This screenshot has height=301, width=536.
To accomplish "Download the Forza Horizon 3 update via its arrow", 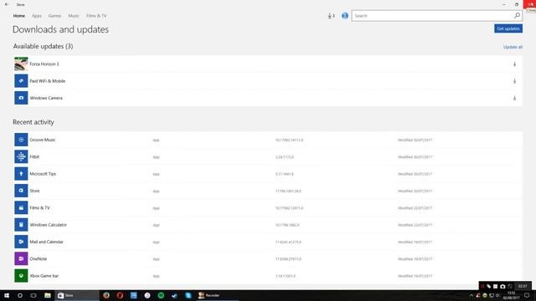I will [x=514, y=64].
